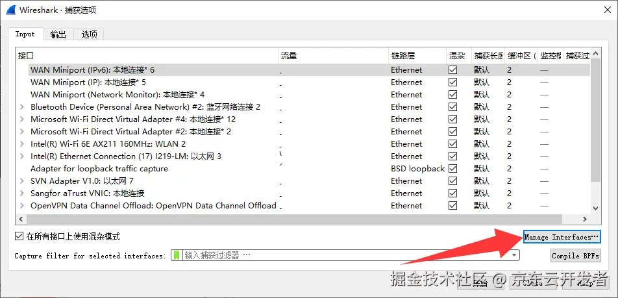The image size is (618, 298).
Task: Toggle promiscuous checkbox for SVN Adapter V1.0
Action: [453, 181]
